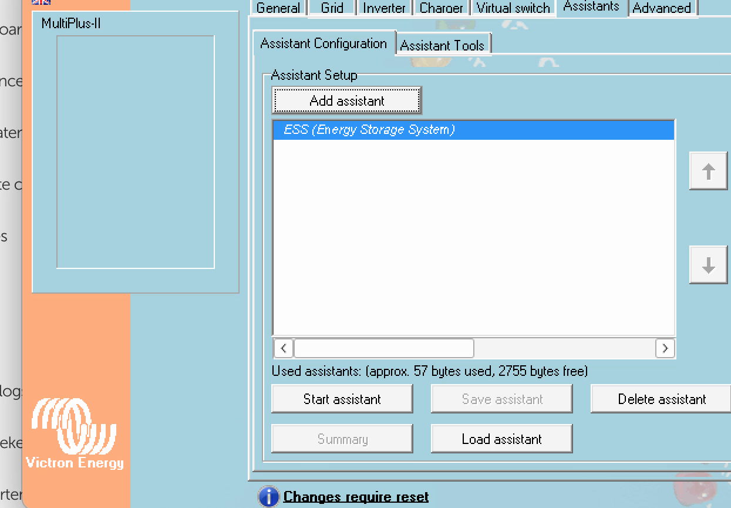Switch to the Grid tab
Image resolution: width=731 pixels, height=508 pixels.
click(x=332, y=8)
